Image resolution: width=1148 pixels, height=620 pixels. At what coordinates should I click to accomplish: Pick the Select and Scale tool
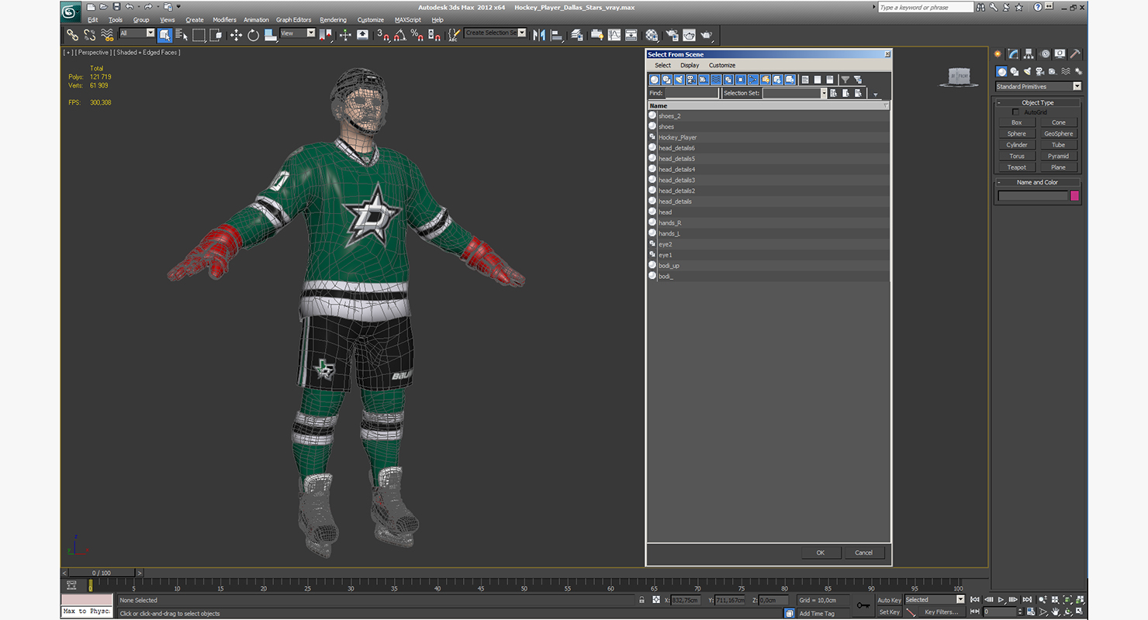click(x=270, y=35)
